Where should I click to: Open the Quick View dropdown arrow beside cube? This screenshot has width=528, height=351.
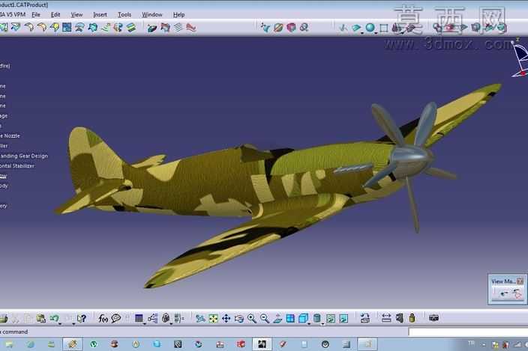click(309, 324)
